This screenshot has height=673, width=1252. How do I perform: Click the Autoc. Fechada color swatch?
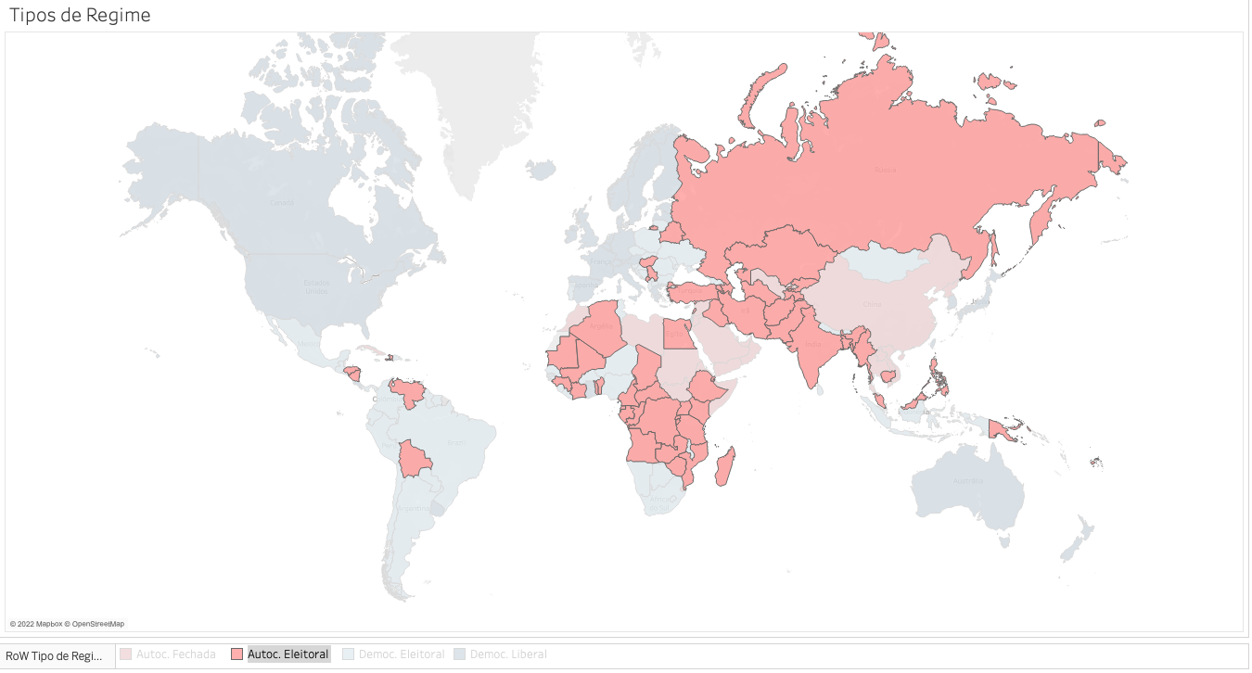[x=126, y=654]
